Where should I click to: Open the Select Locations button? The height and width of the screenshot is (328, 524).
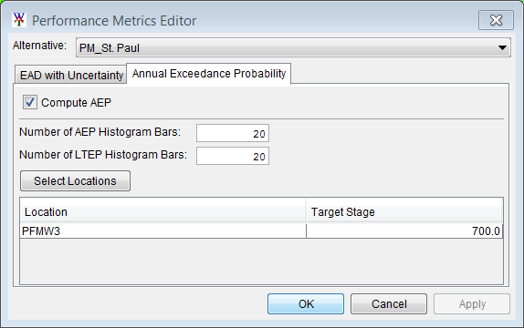[75, 180]
